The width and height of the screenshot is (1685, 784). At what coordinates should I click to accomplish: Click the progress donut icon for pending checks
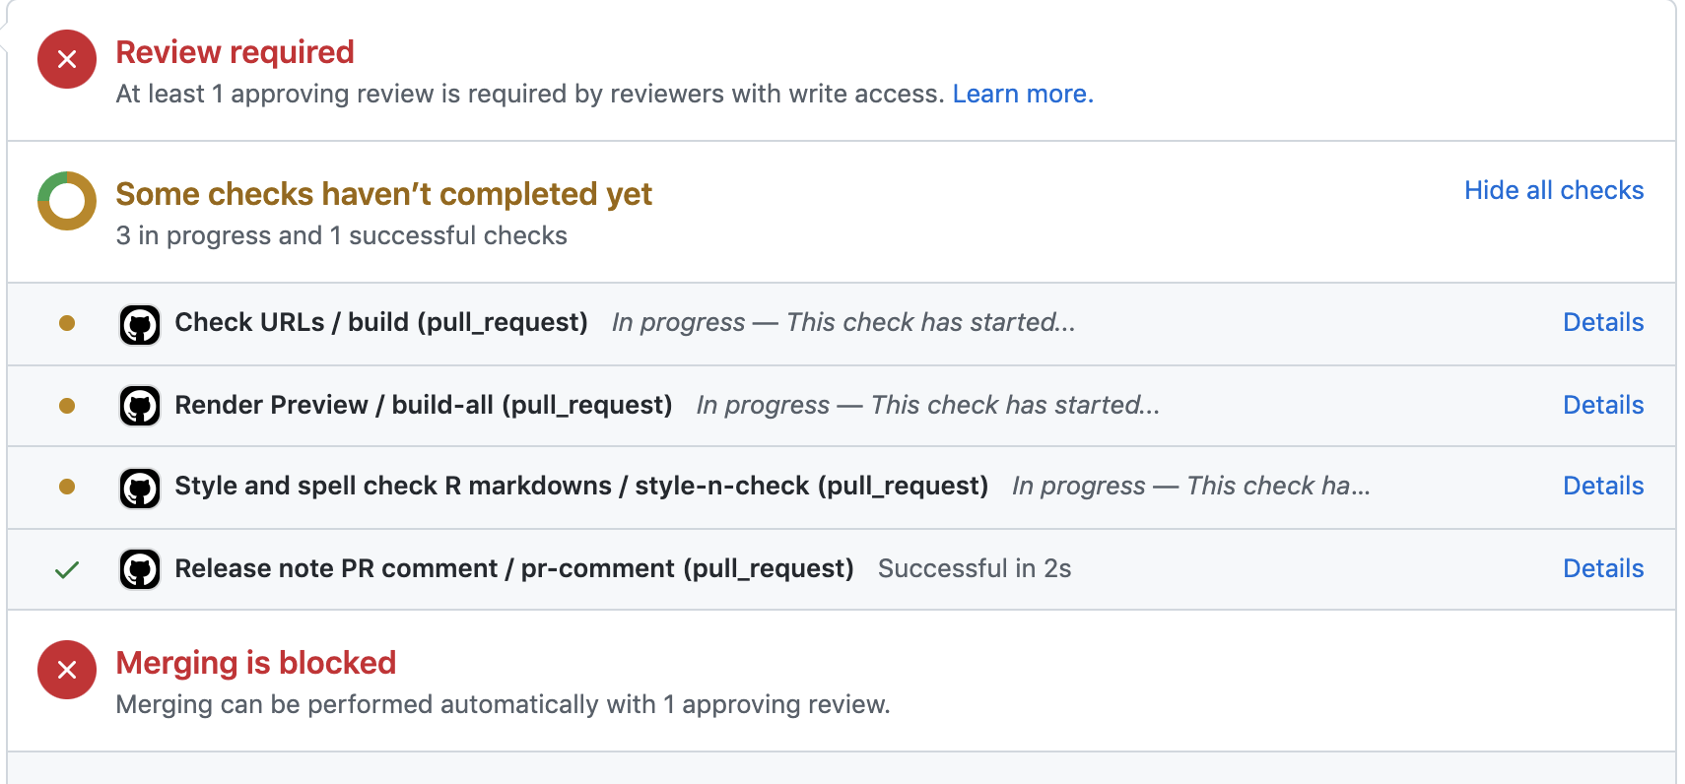click(x=67, y=201)
